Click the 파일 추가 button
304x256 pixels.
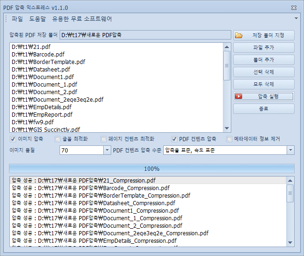(x=264, y=48)
